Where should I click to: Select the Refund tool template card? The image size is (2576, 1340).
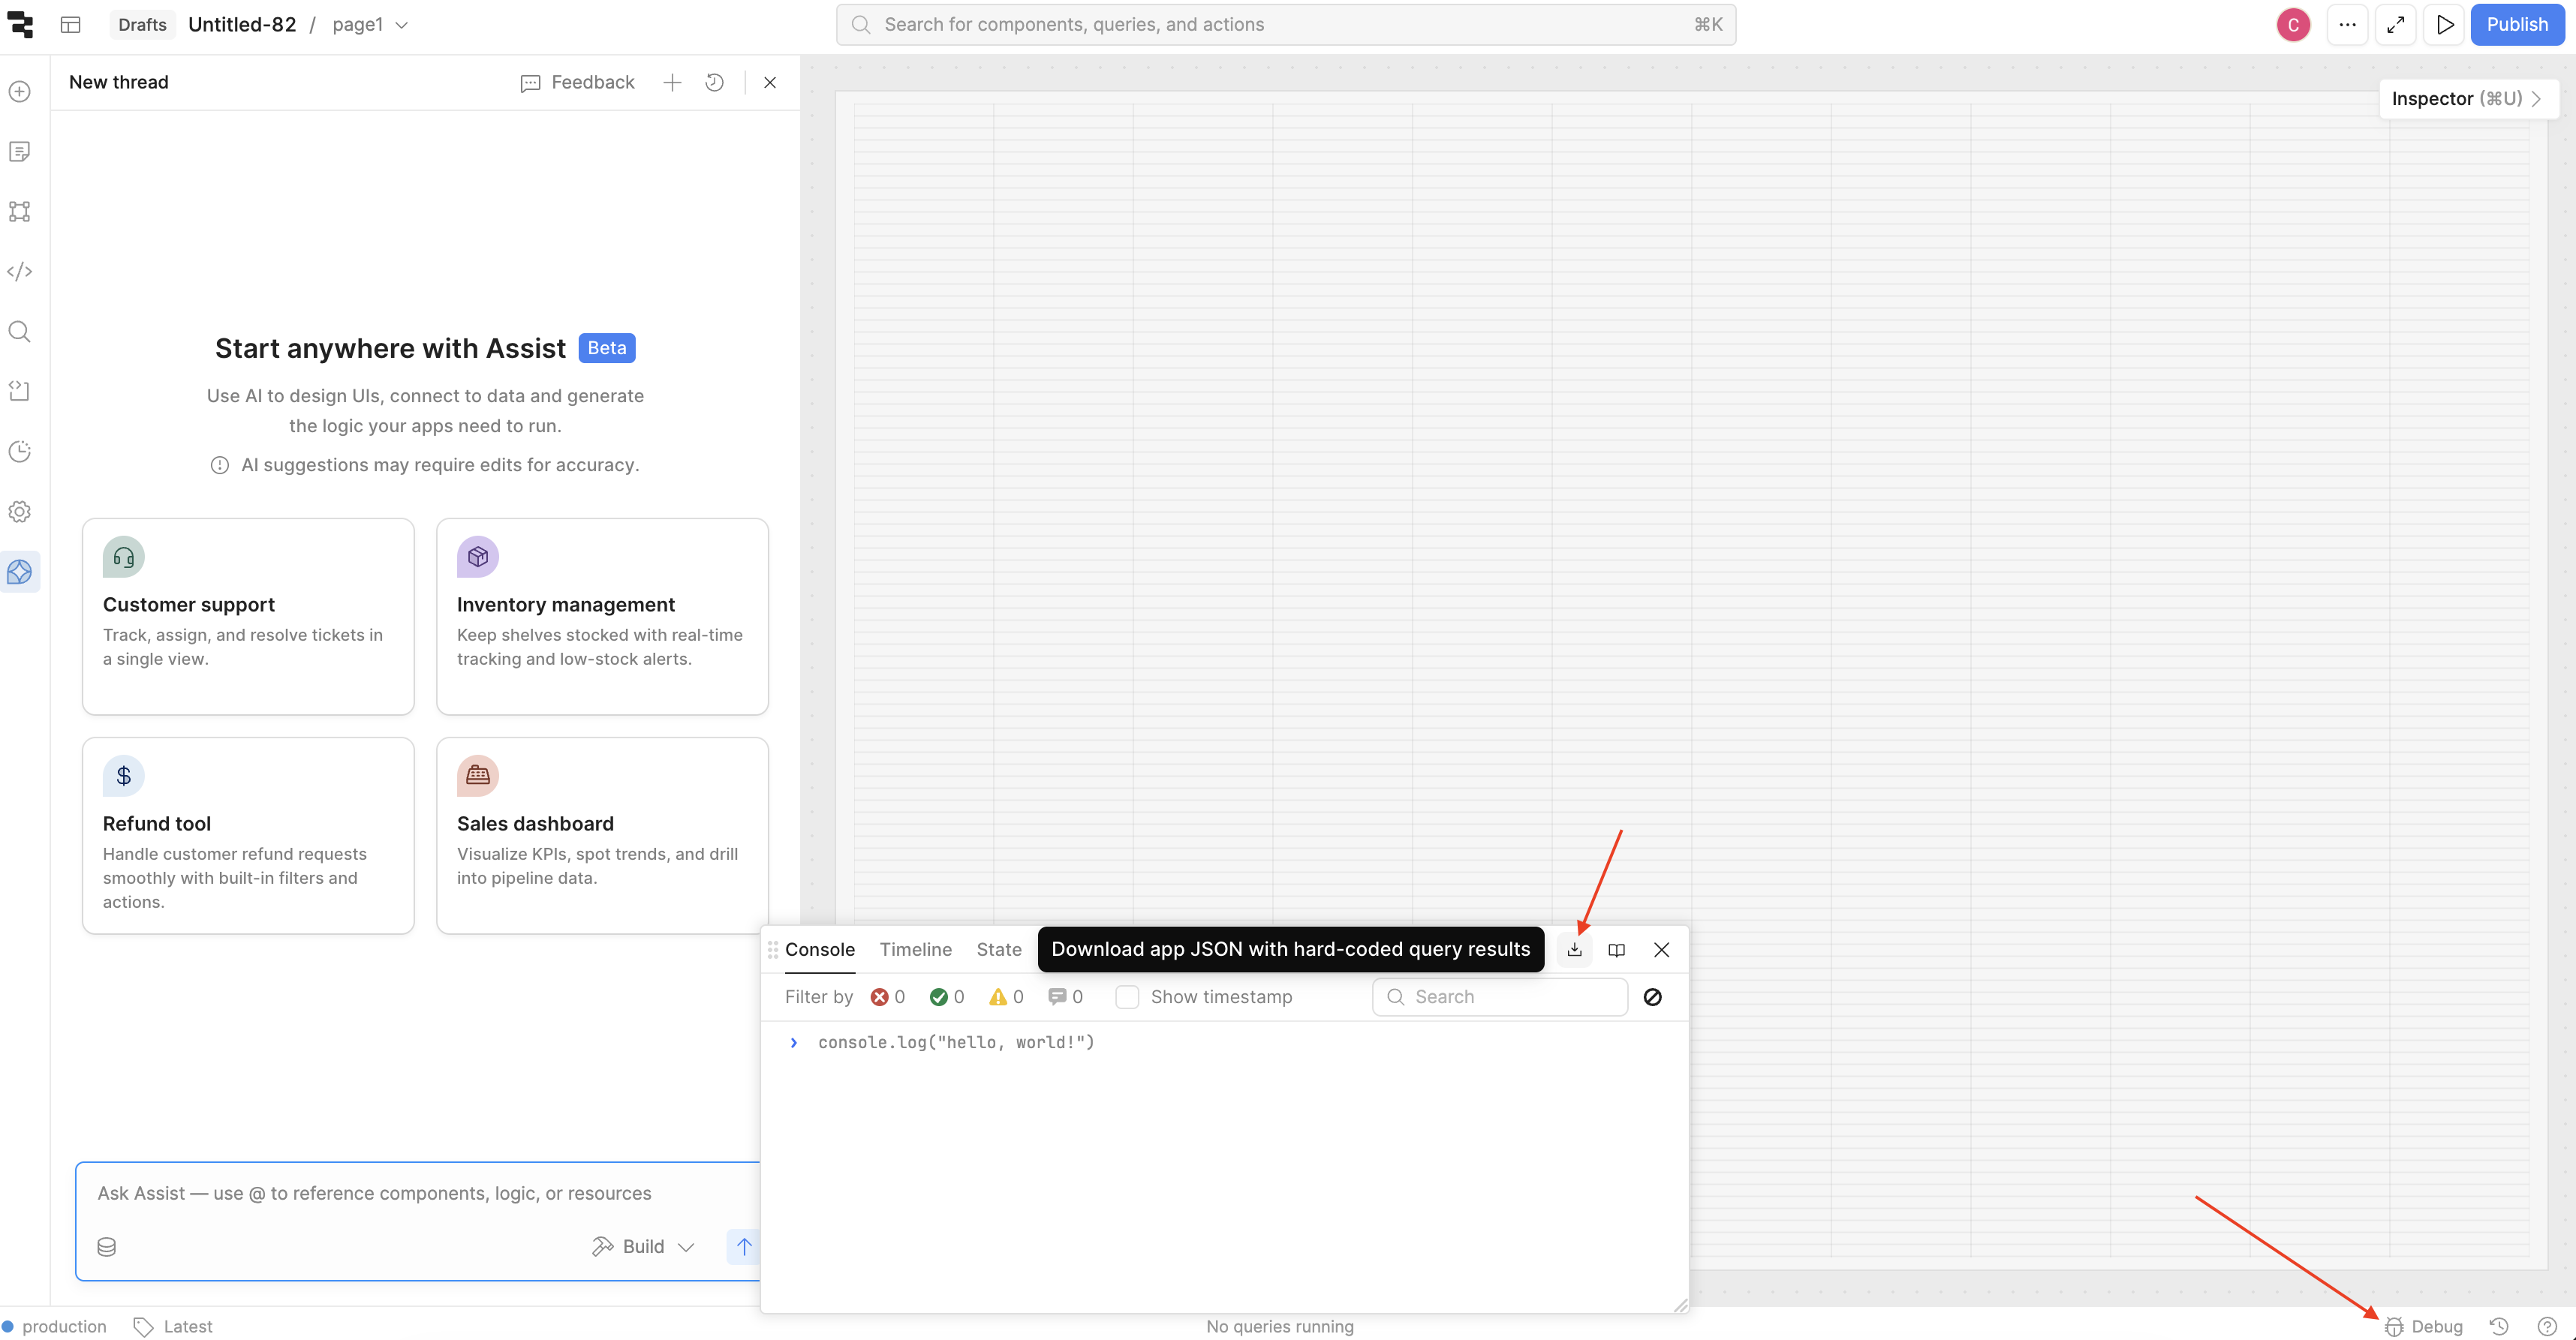(x=248, y=835)
